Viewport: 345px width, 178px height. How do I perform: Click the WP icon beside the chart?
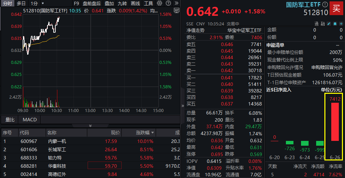pyautogui.click(x=177, y=11)
